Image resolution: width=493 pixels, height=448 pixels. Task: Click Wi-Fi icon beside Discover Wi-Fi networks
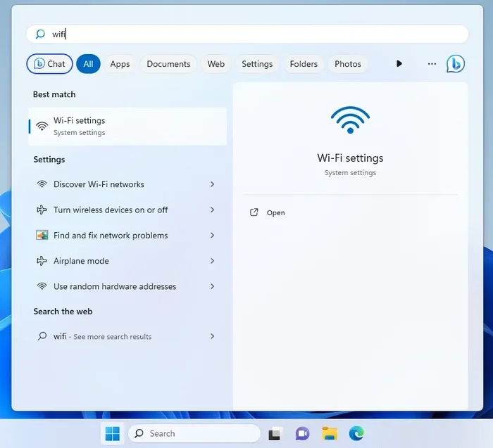click(x=42, y=184)
